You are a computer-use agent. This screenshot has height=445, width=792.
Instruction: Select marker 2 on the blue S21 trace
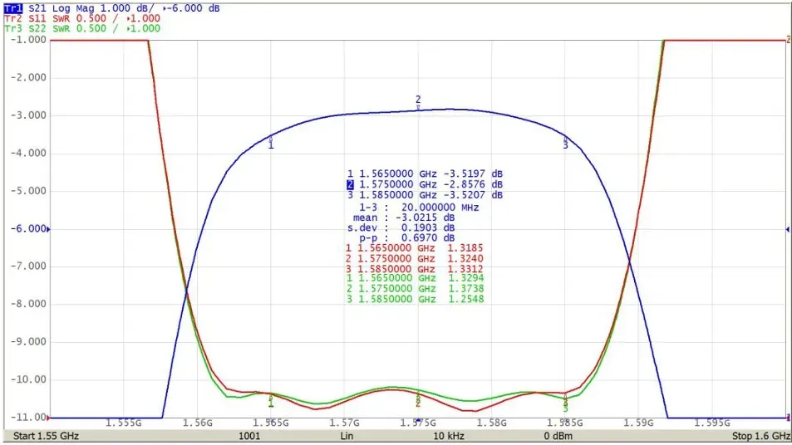click(418, 102)
